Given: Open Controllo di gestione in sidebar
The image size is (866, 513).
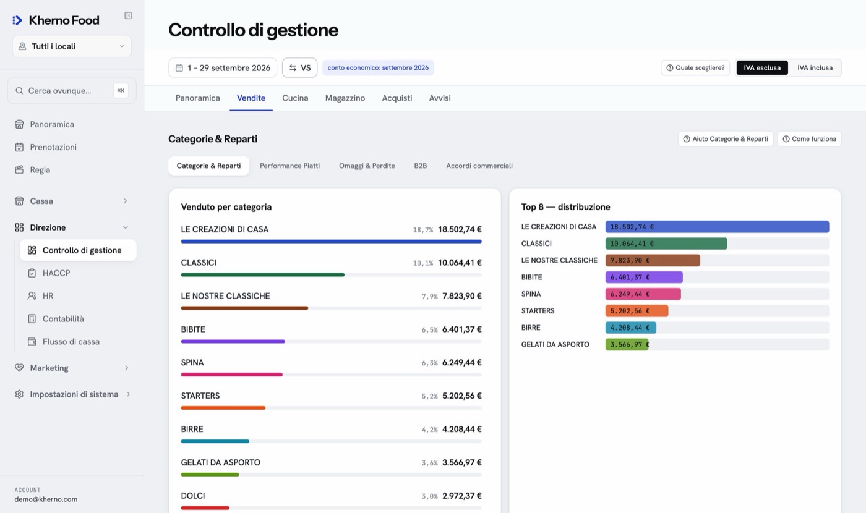Looking at the screenshot, I should (x=78, y=250).
